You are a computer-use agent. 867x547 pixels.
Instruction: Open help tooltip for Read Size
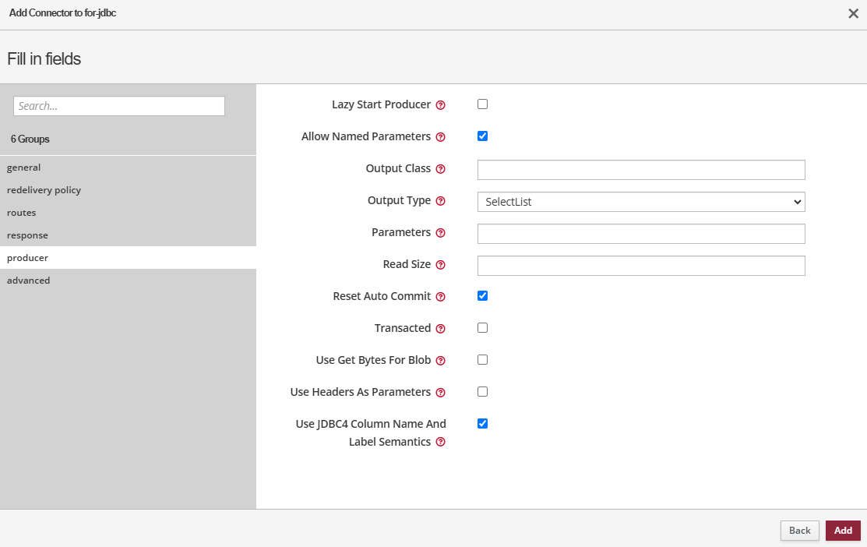(x=441, y=265)
